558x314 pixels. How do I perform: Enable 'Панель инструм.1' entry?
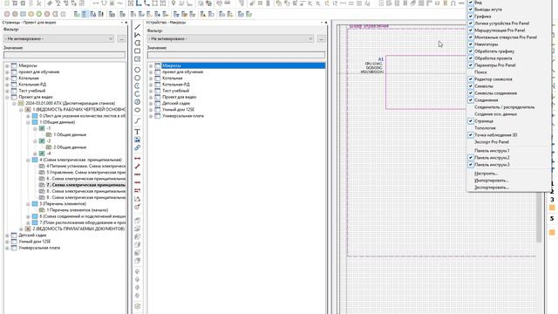point(492,151)
